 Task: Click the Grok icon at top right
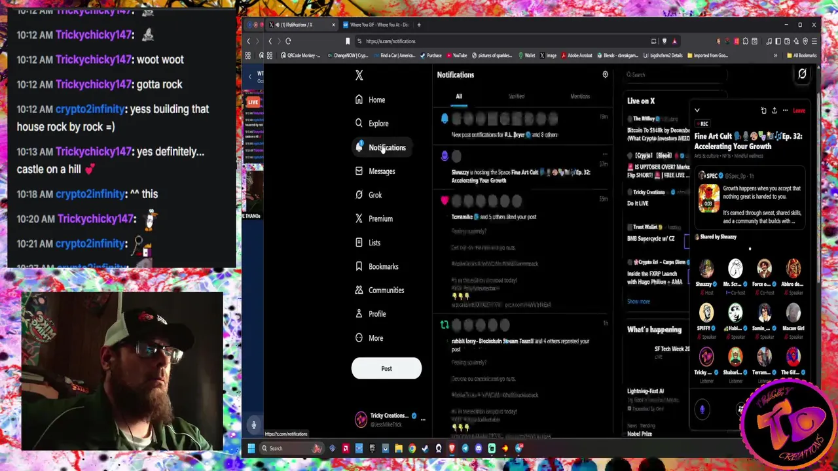coord(802,75)
